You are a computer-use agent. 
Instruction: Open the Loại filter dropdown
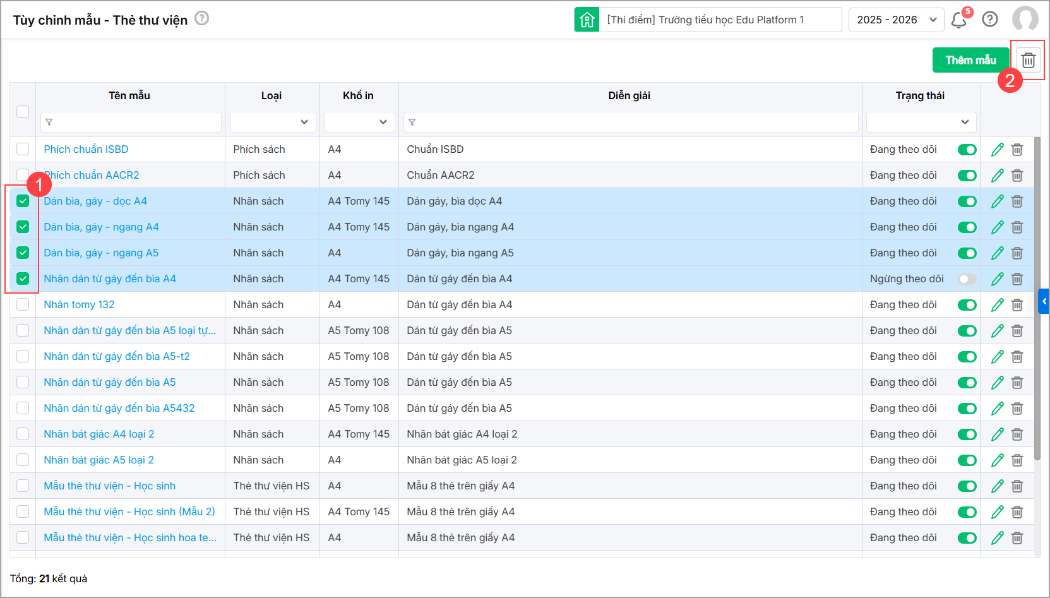[x=272, y=122]
